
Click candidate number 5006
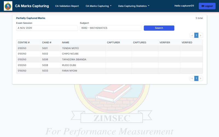coord(45,59)
